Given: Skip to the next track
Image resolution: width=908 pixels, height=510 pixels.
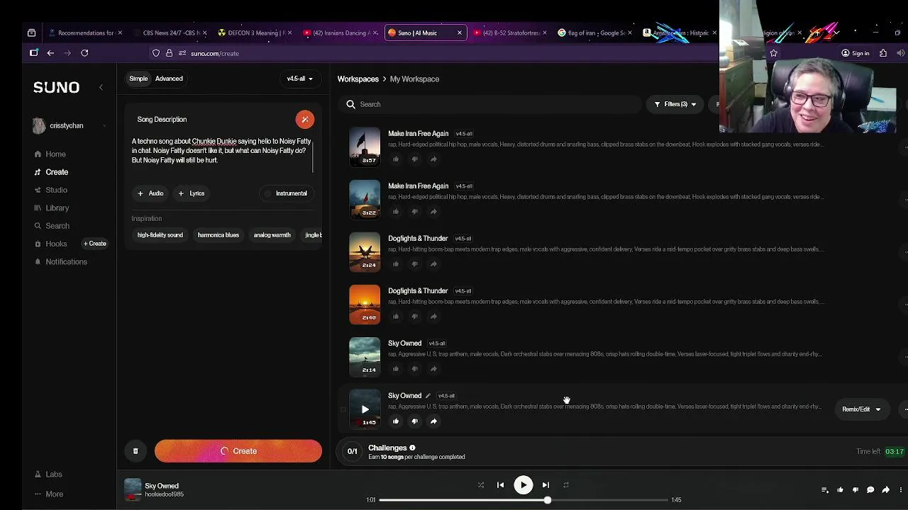Looking at the screenshot, I should pyautogui.click(x=546, y=485).
